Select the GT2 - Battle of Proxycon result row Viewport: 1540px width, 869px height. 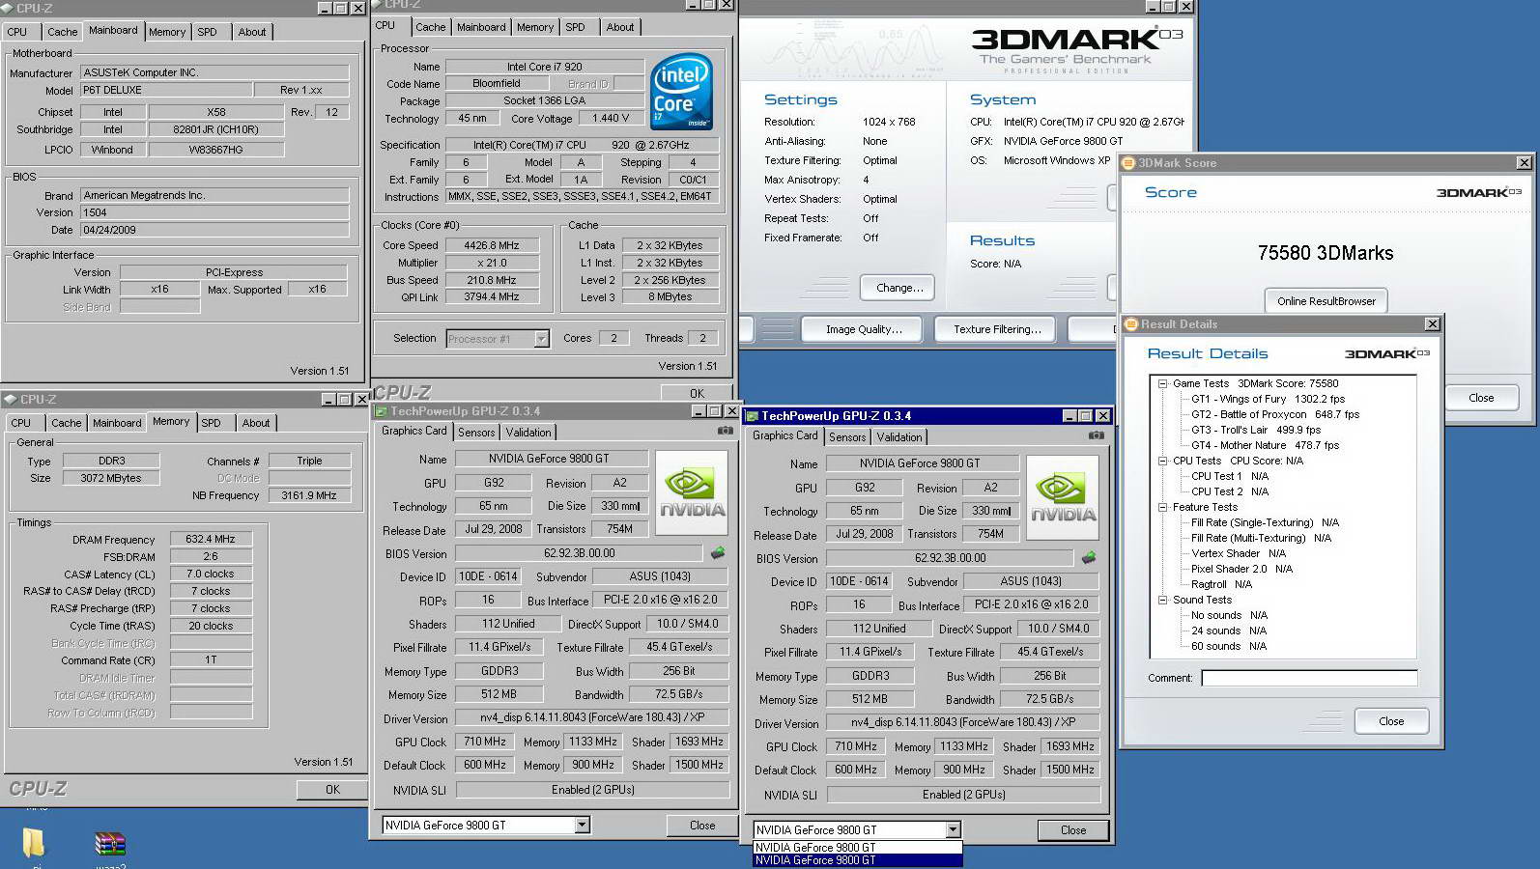1274,414
